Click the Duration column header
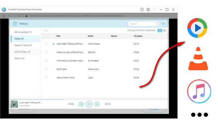 (x=138, y=36)
